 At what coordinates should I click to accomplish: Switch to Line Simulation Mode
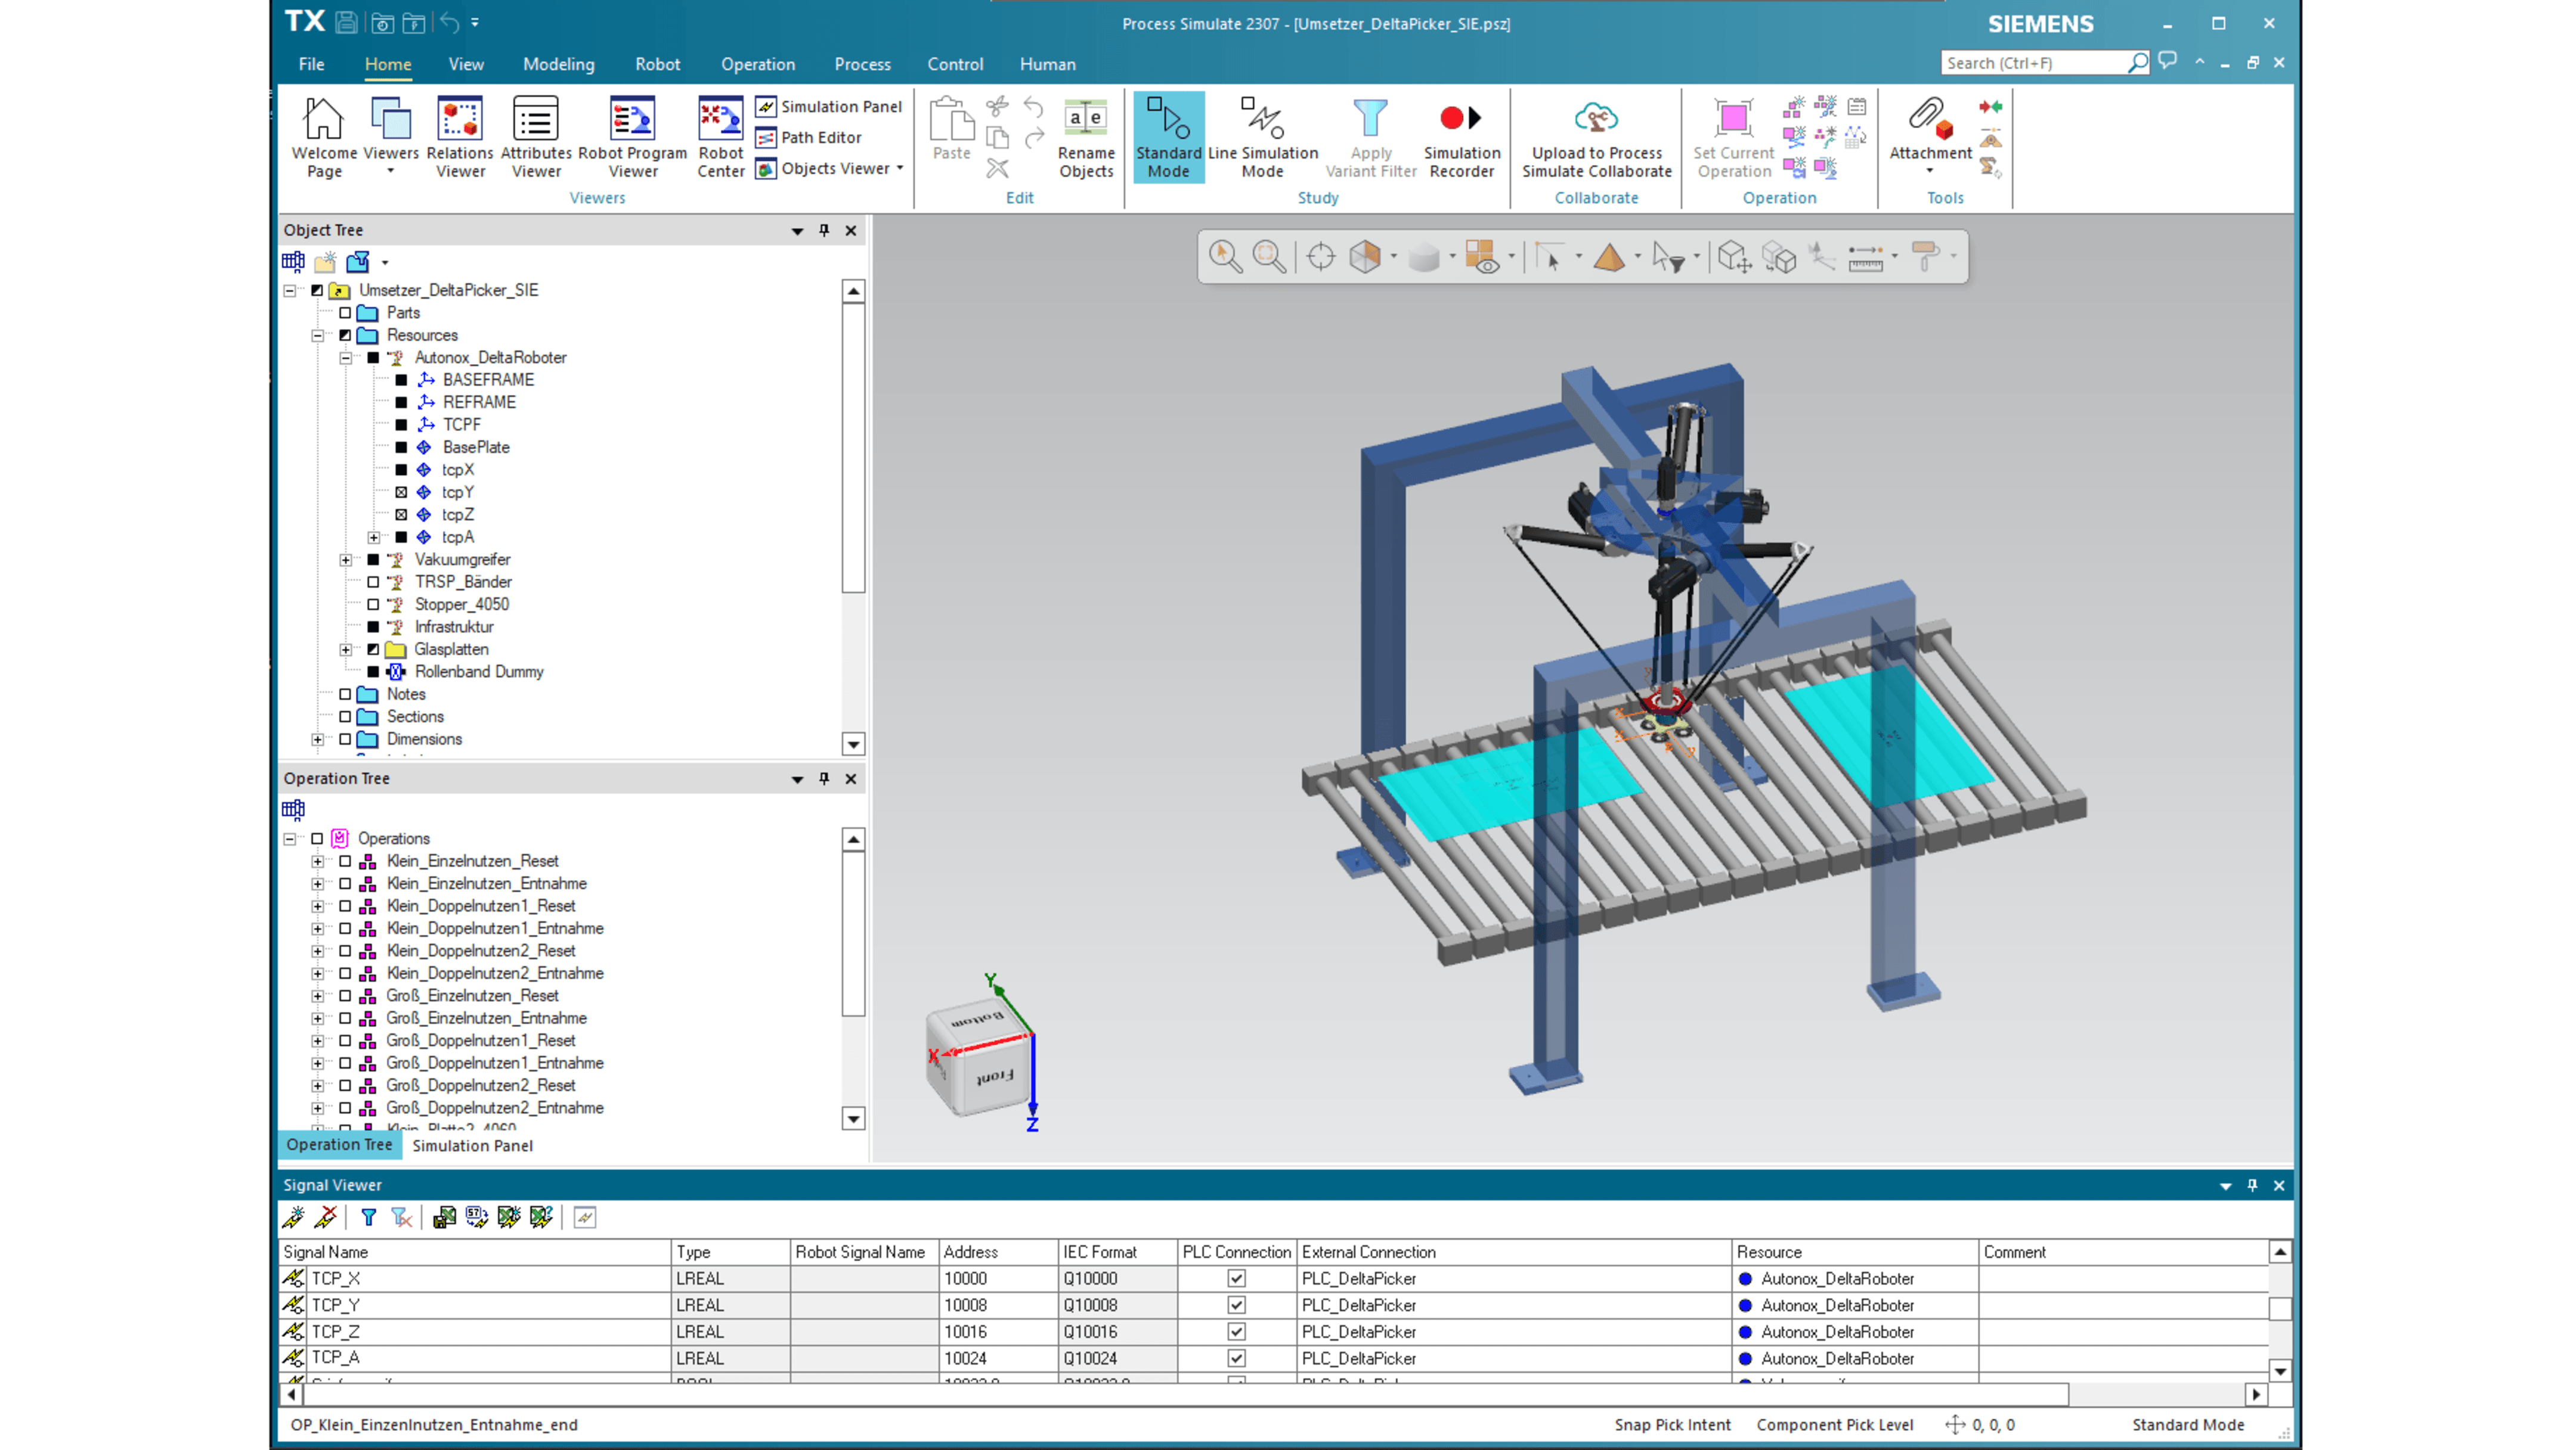[x=1262, y=137]
